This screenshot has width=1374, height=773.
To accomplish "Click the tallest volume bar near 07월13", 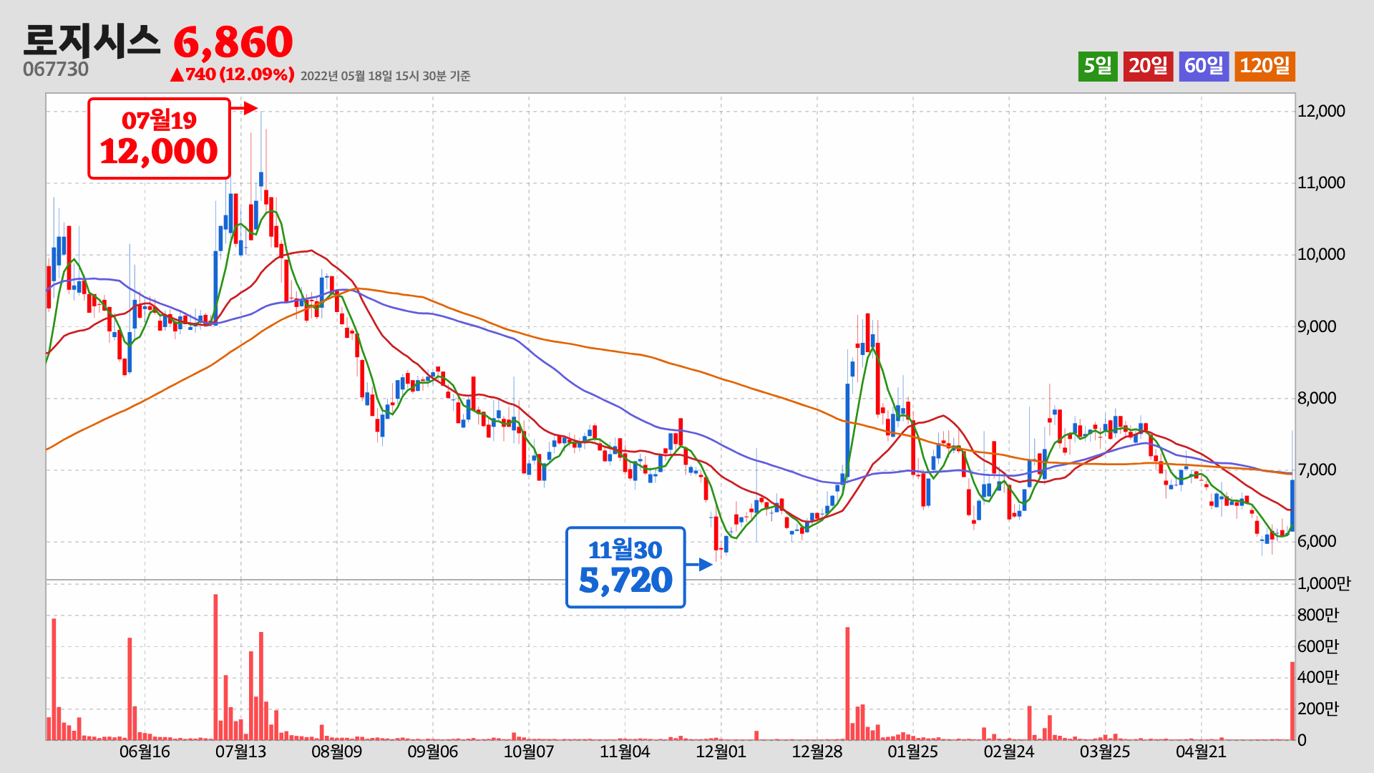I will [x=215, y=667].
